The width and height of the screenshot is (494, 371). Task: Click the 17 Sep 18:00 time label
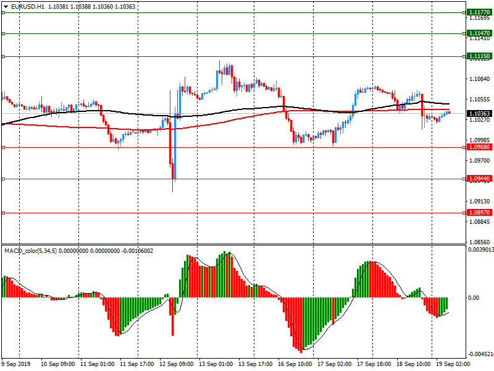pyautogui.click(x=374, y=364)
